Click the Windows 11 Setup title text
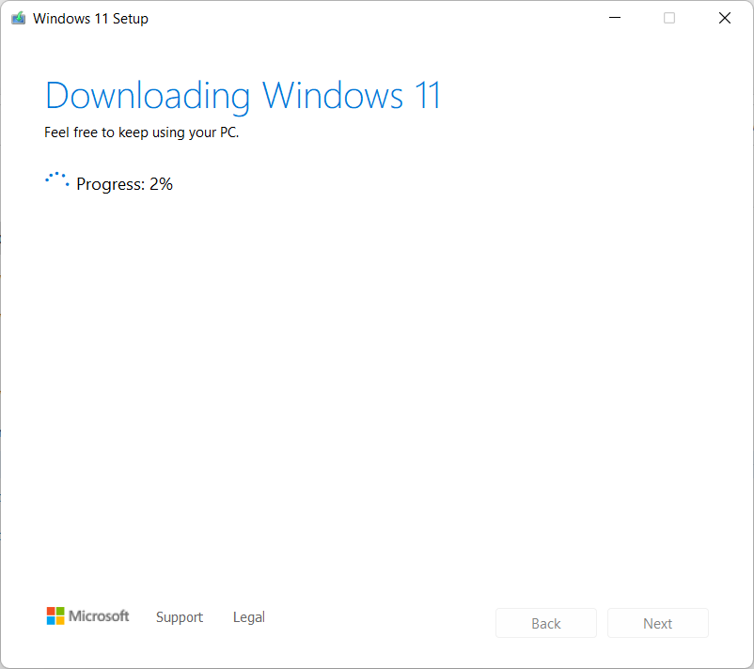 coord(91,18)
